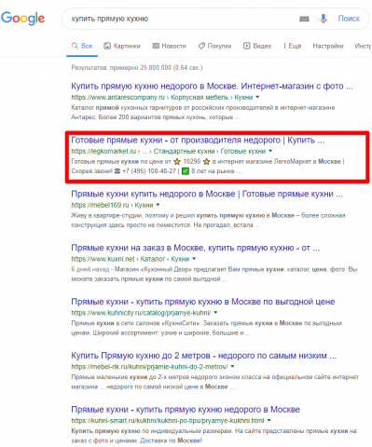Open the antarescompany.ru result title link
The width and height of the screenshot is (372, 447).
tap(212, 86)
